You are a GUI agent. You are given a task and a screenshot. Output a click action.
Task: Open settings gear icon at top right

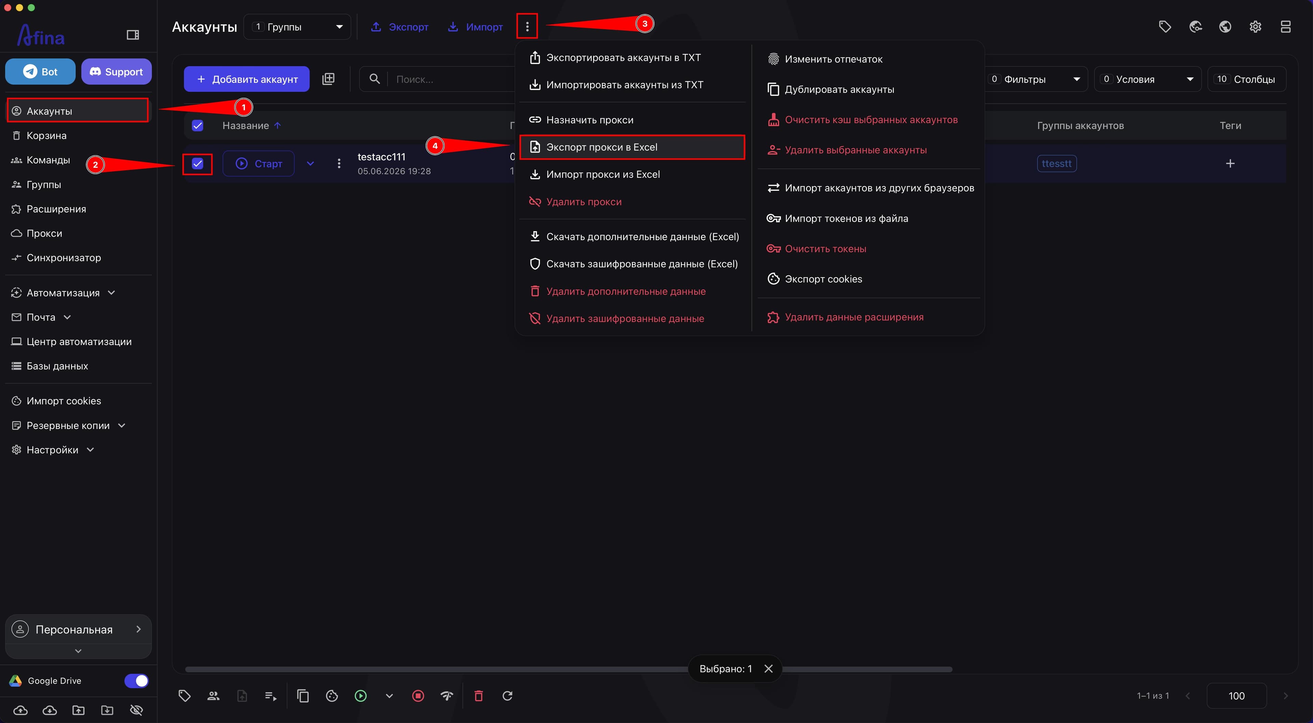1256,27
